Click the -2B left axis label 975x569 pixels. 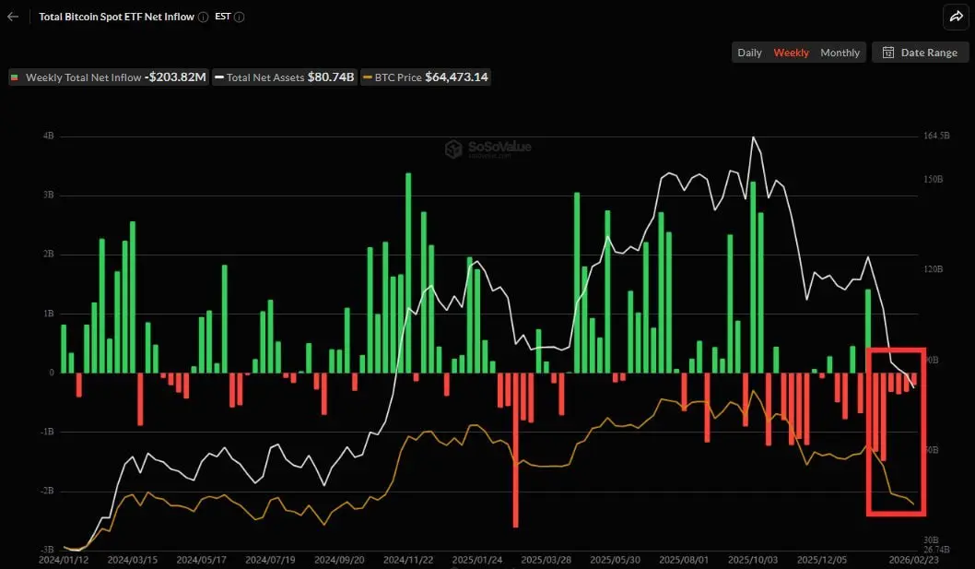click(x=47, y=491)
